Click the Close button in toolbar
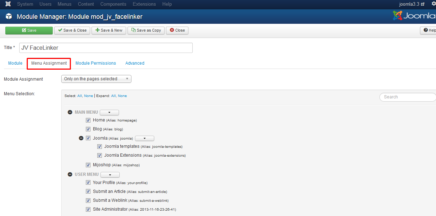The height and width of the screenshot is (216, 436). pos(177,31)
